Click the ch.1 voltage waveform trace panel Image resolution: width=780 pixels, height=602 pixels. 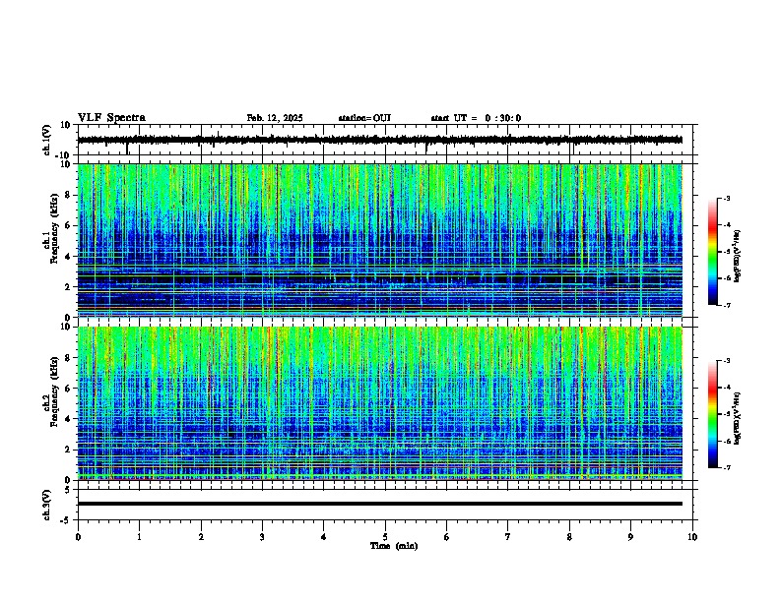385,140
